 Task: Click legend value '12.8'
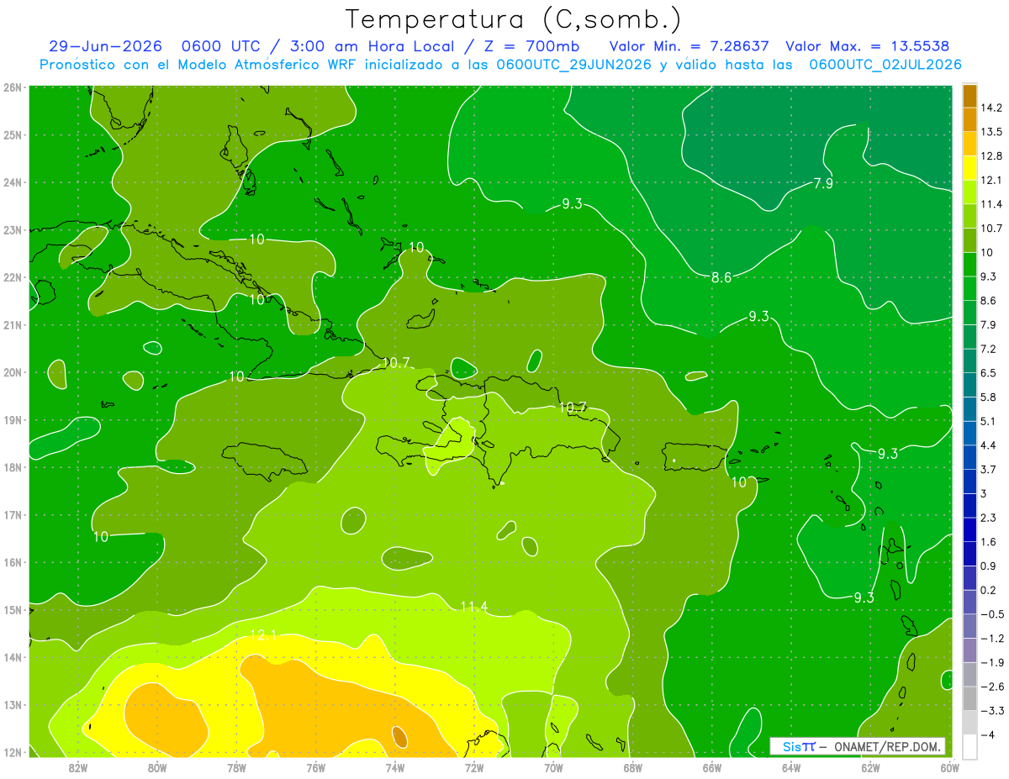pos(991,156)
